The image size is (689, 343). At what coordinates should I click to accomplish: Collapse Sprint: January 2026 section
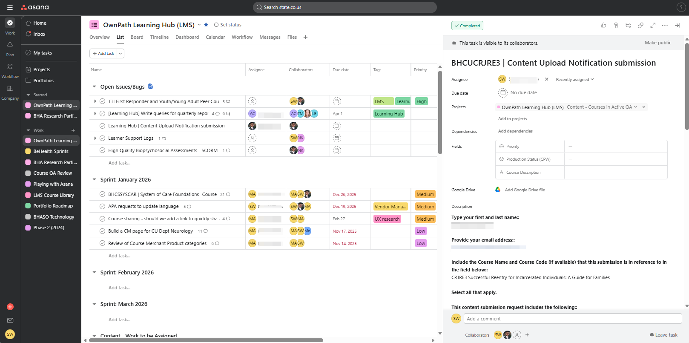point(94,179)
